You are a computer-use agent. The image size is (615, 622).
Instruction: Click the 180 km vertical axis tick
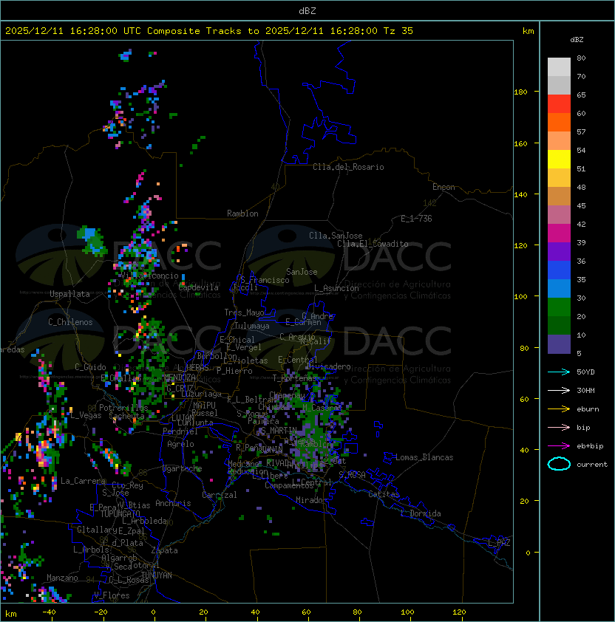click(x=520, y=92)
